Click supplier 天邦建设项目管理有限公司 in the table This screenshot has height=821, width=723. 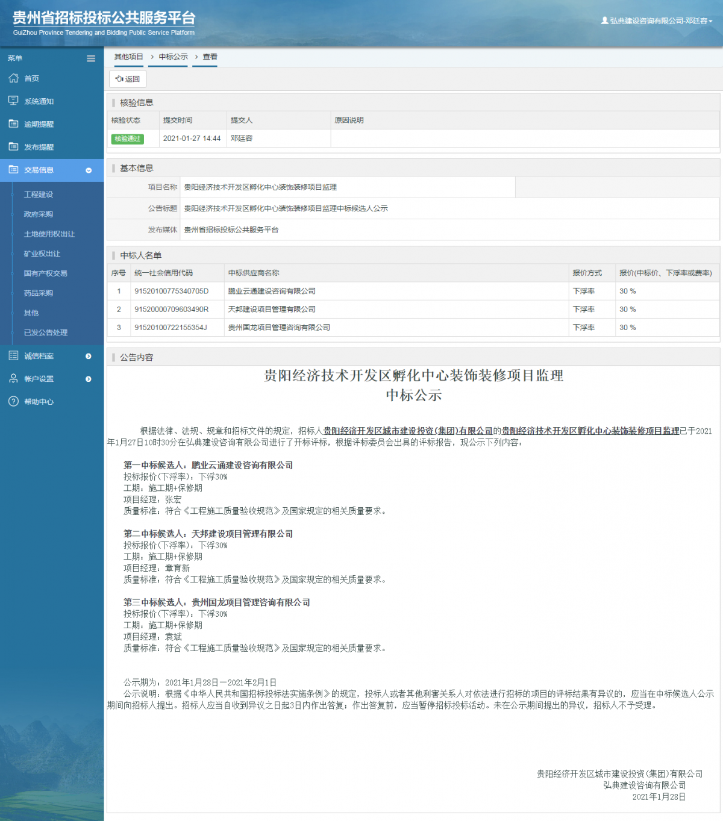click(x=272, y=310)
